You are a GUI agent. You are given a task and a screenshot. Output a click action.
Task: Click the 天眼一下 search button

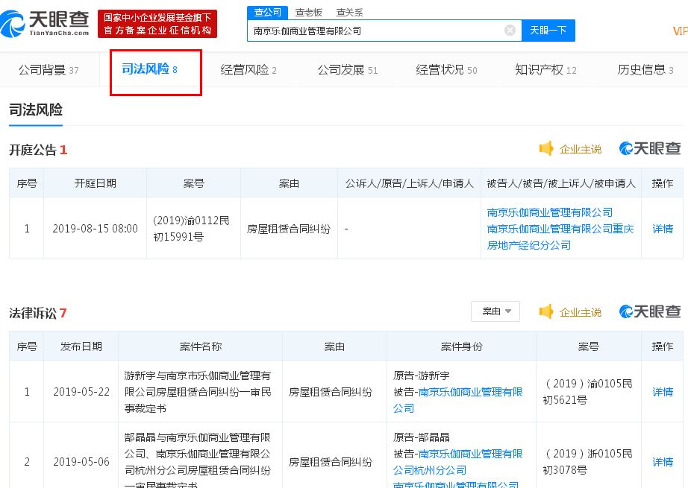(x=548, y=31)
